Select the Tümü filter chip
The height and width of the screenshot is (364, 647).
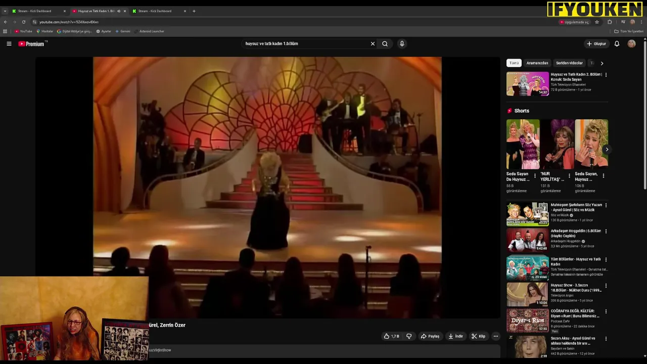[514, 63]
